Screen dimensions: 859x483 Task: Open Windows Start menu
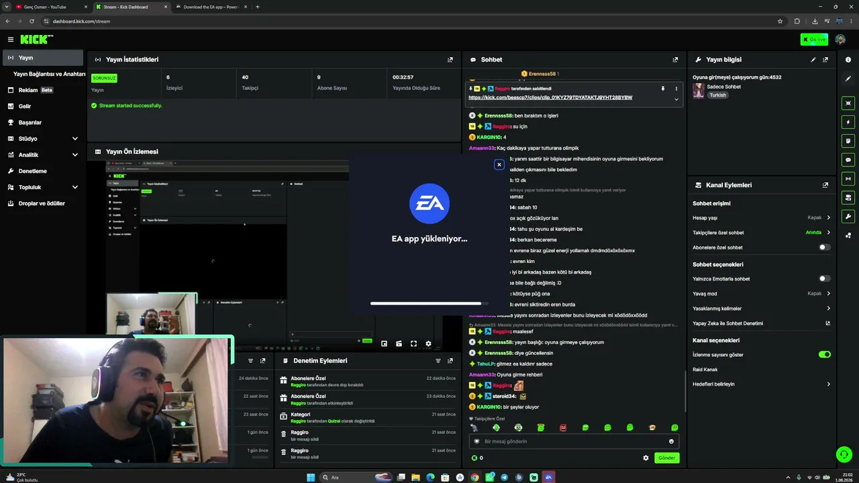(x=311, y=478)
